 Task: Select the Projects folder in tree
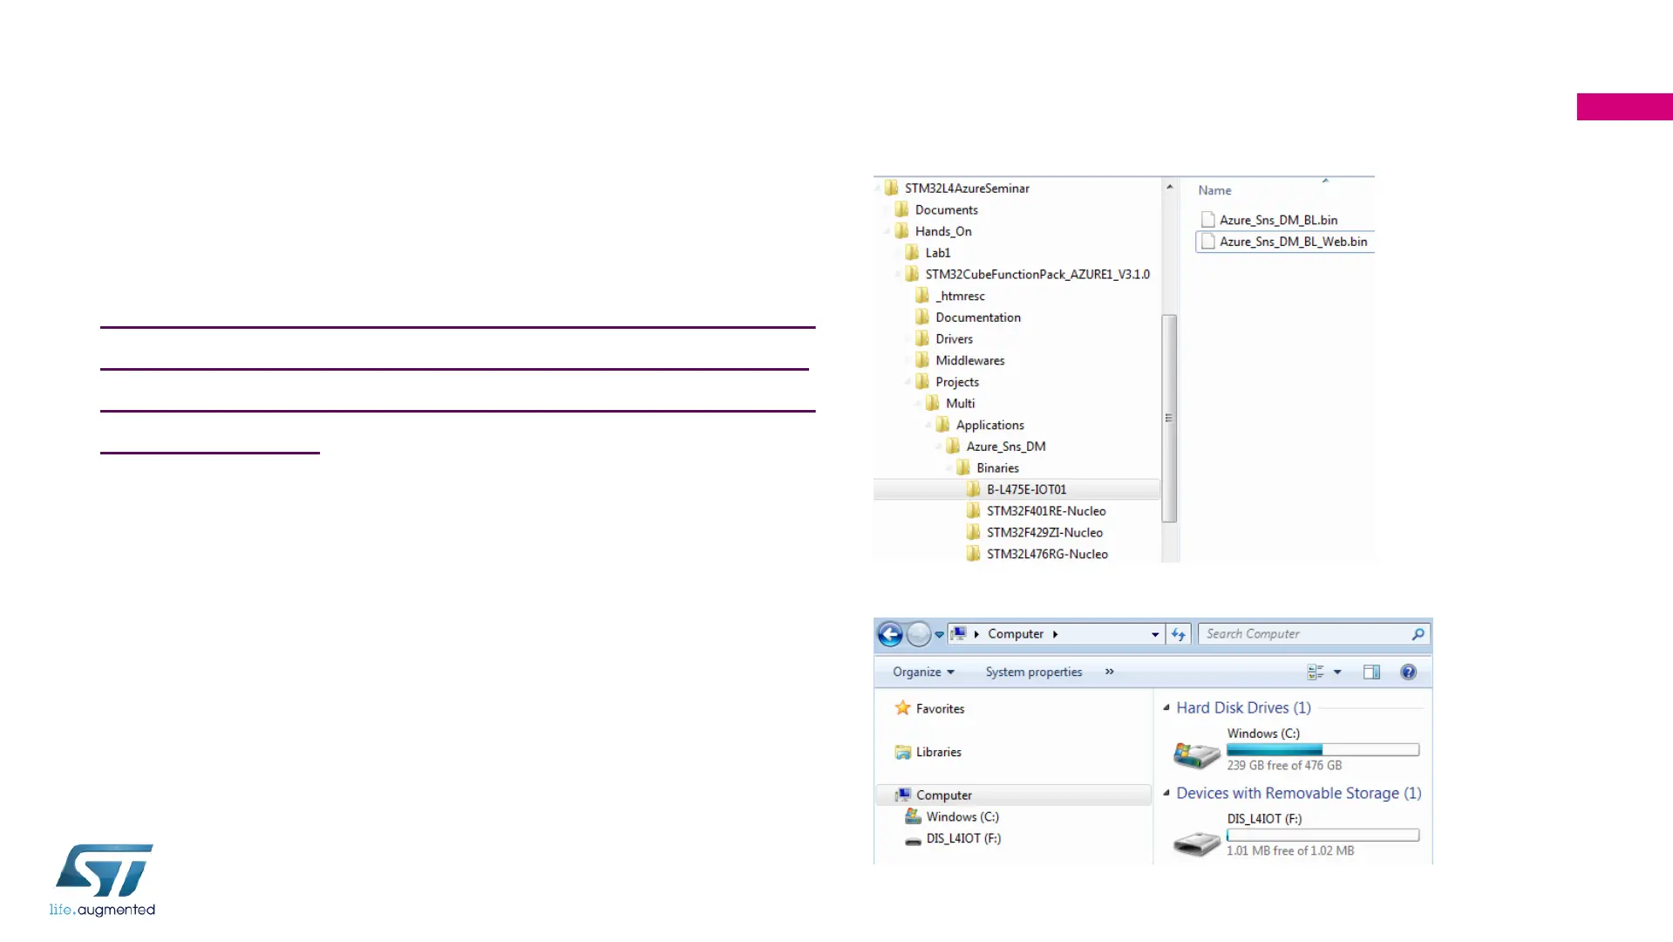[957, 382]
